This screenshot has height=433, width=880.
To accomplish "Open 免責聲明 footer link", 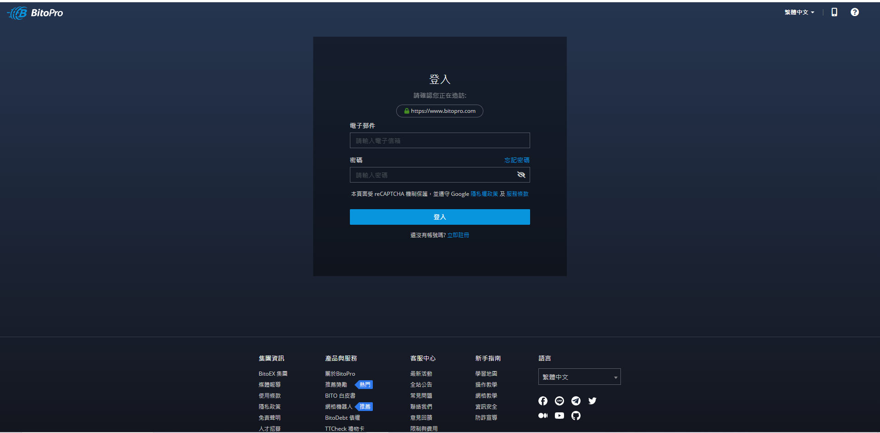I will 270,418.
